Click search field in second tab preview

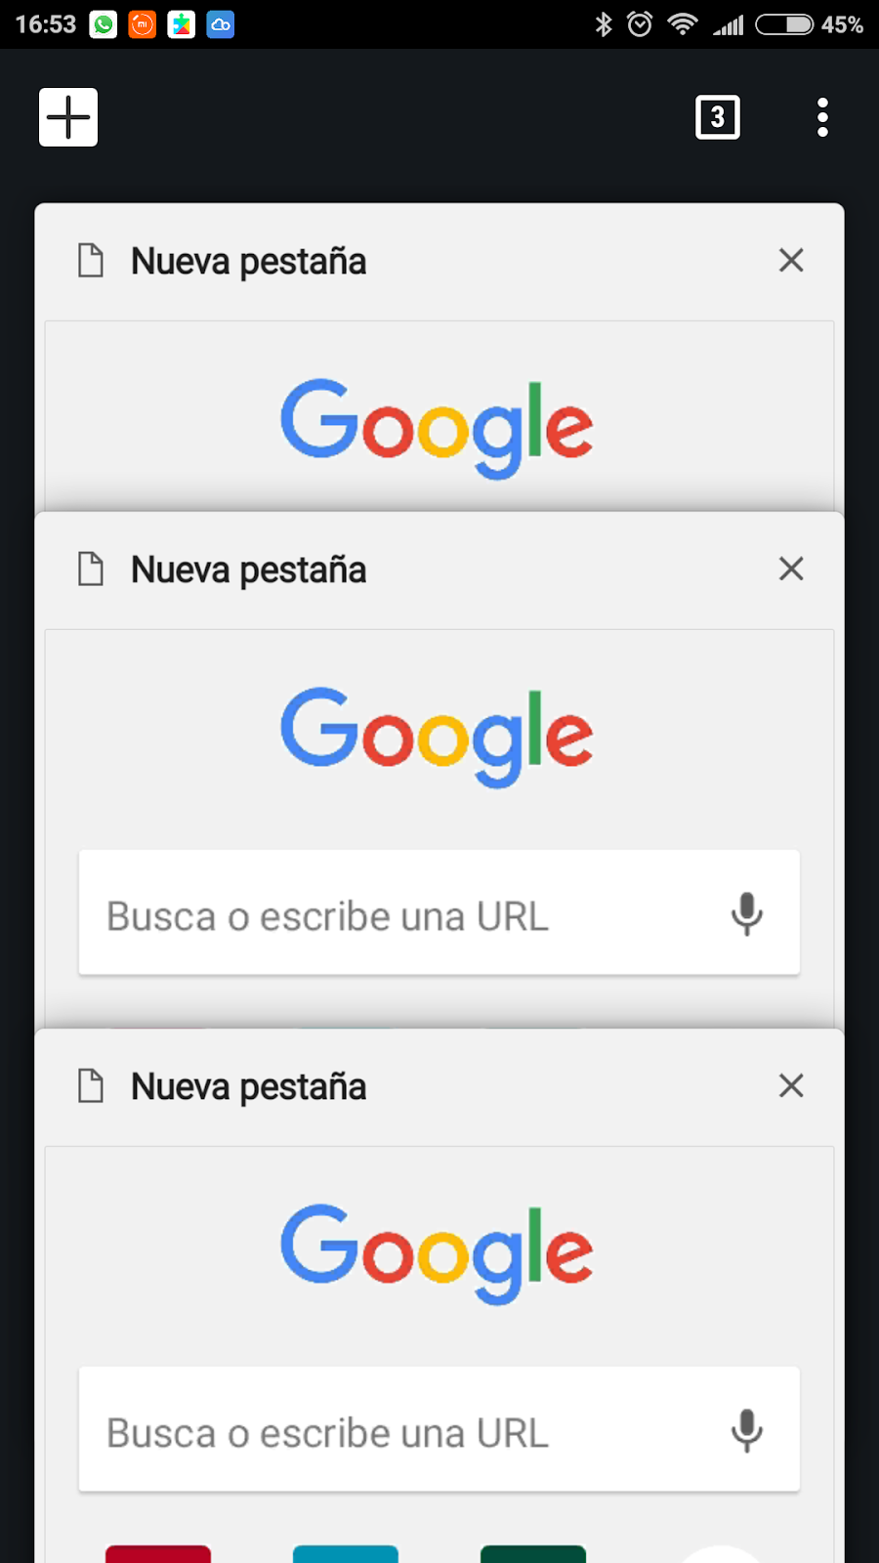(439, 912)
